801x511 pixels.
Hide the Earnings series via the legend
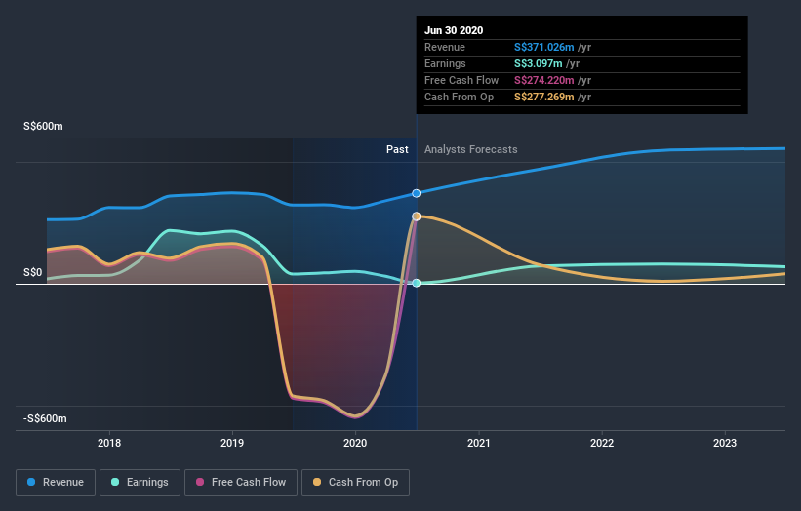[x=140, y=482]
